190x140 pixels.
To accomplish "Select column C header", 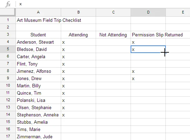I will point(113,12).
